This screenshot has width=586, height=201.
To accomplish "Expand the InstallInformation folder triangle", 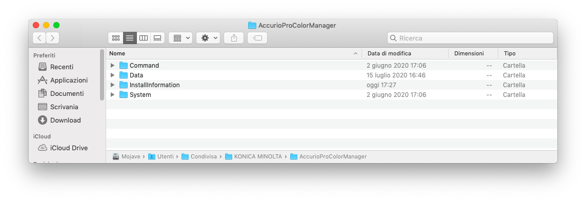I will 112,85.
